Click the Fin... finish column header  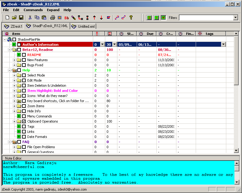point(186,34)
